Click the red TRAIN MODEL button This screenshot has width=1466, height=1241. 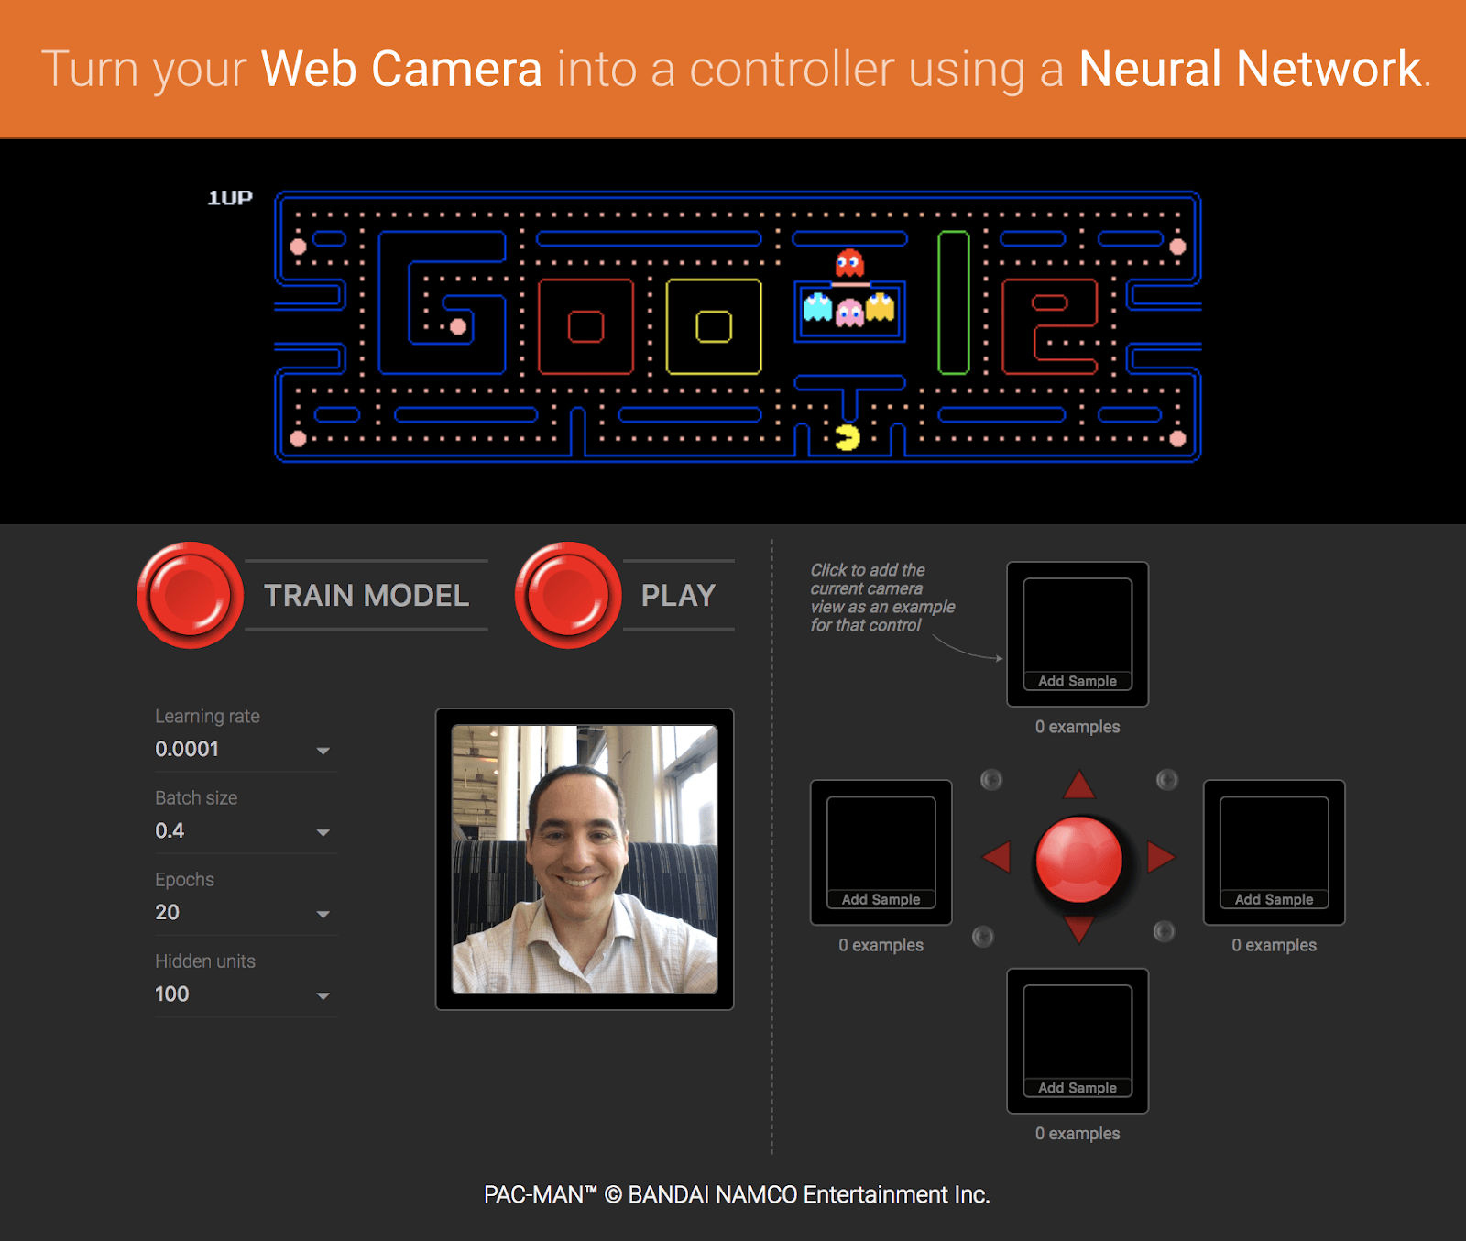click(x=190, y=595)
